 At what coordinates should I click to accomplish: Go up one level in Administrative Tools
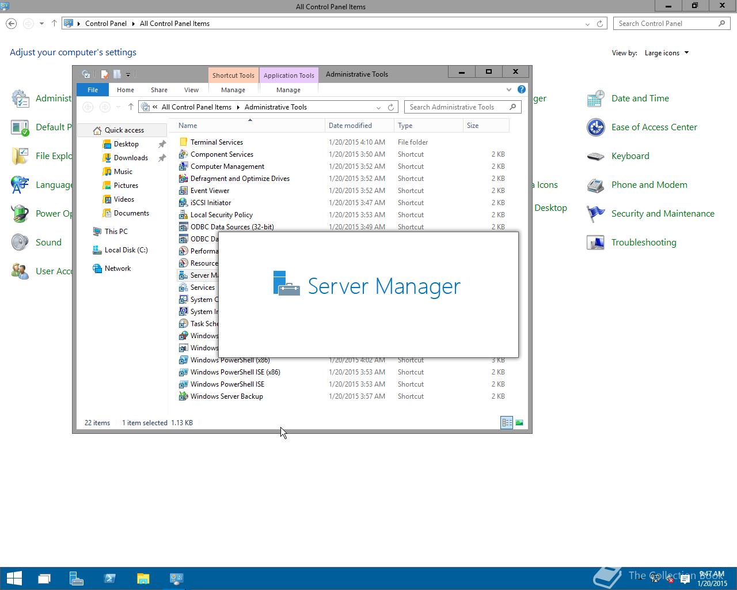click(x=131, y=107)
